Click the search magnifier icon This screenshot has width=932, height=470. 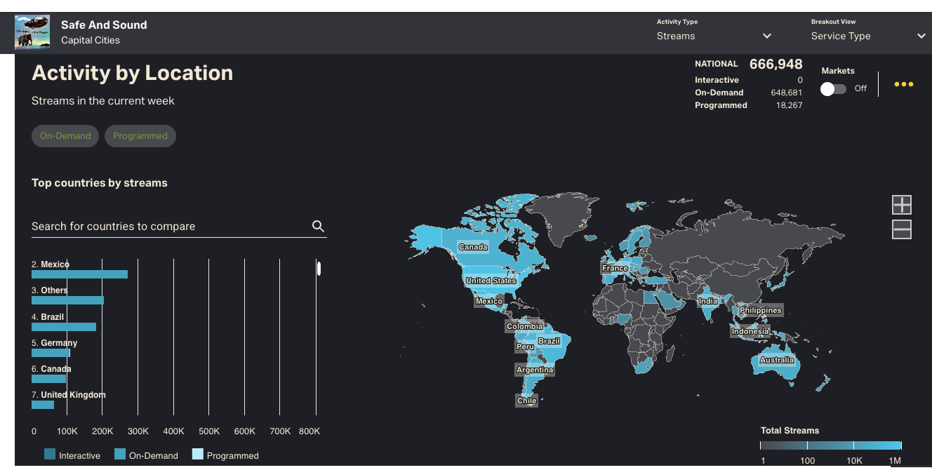click(x=318, y=226)
